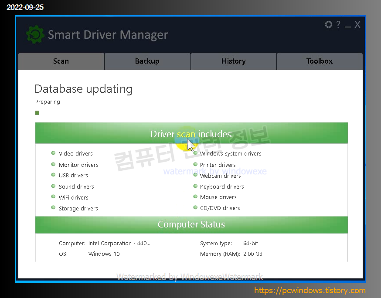Click the green bullet beside Monitor drivers

53,164
